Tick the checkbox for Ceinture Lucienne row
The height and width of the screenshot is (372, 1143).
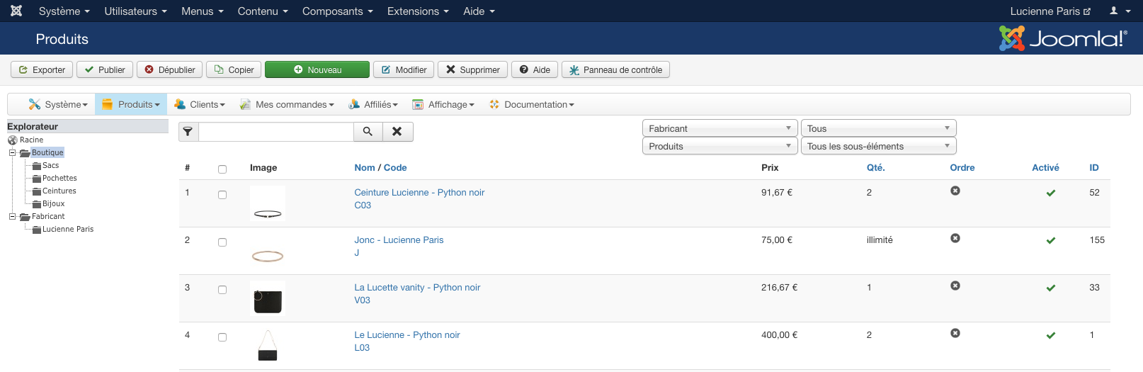[222, 195]
